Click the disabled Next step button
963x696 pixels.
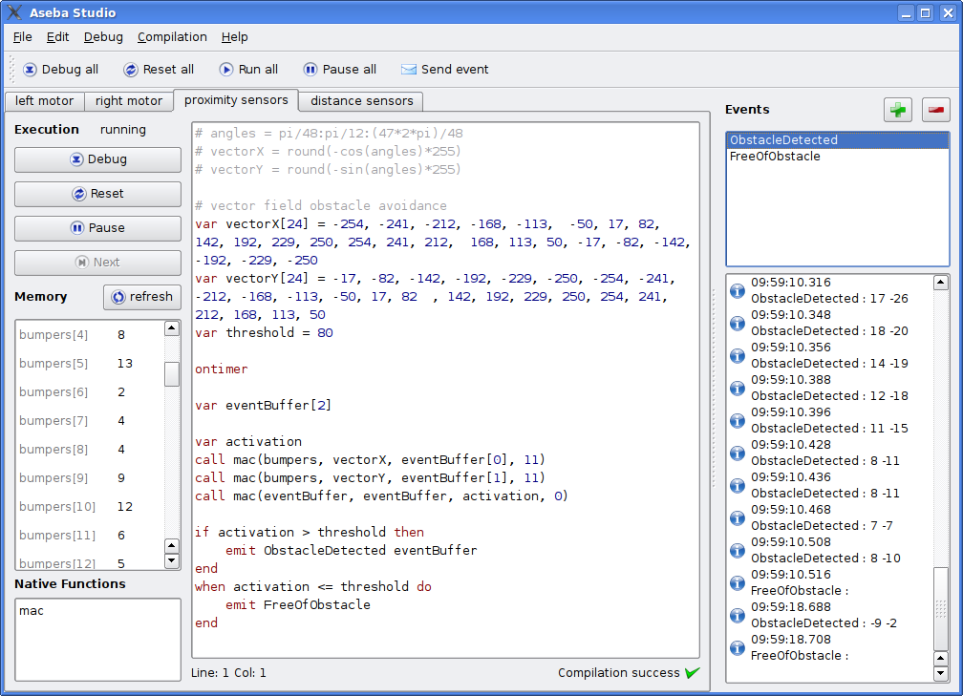(x=97, y=263)
